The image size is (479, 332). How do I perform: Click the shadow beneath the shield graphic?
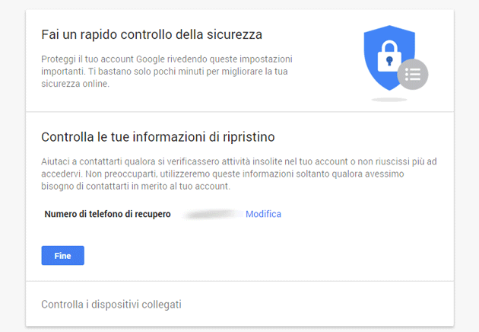click(x=389, y=99)
